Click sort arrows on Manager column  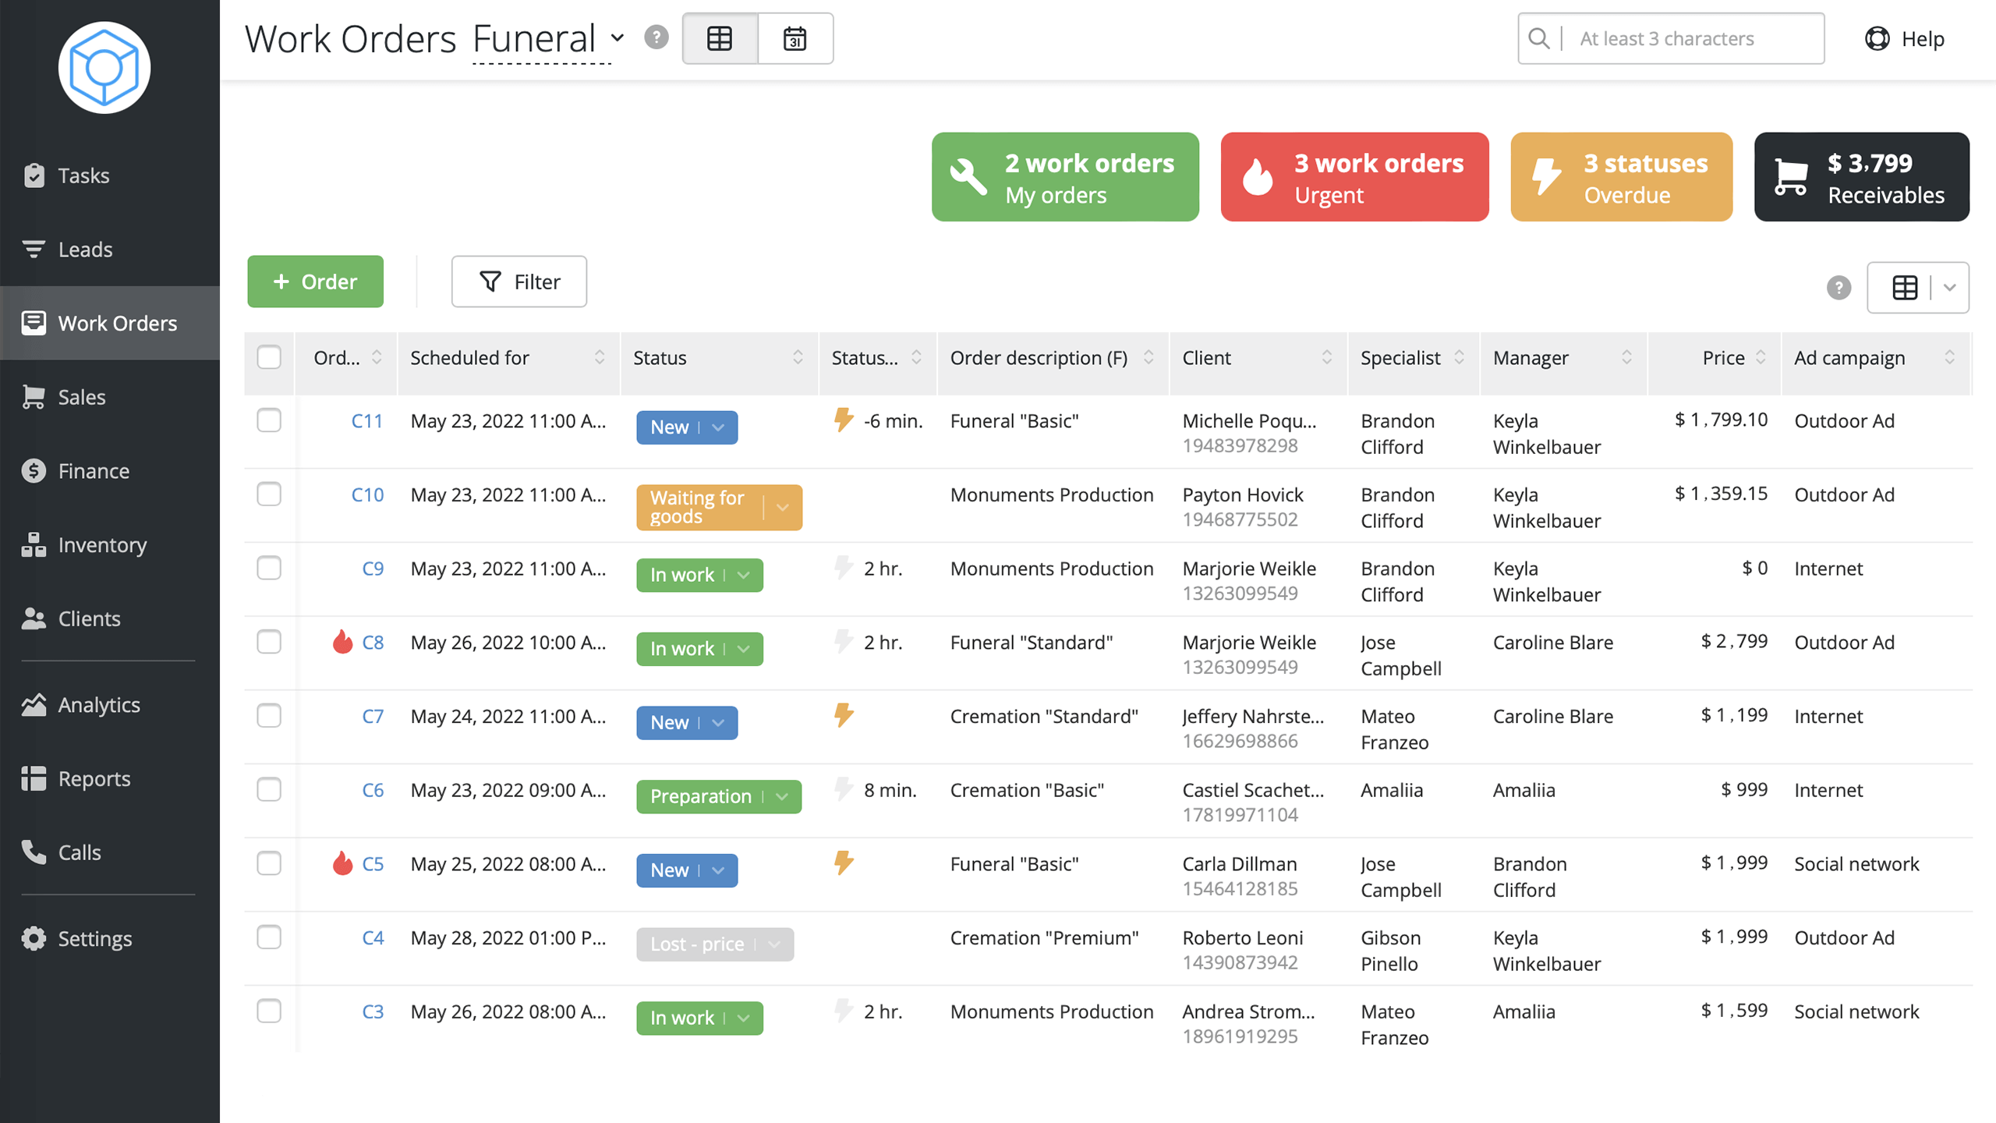[x=1626, y=357]
